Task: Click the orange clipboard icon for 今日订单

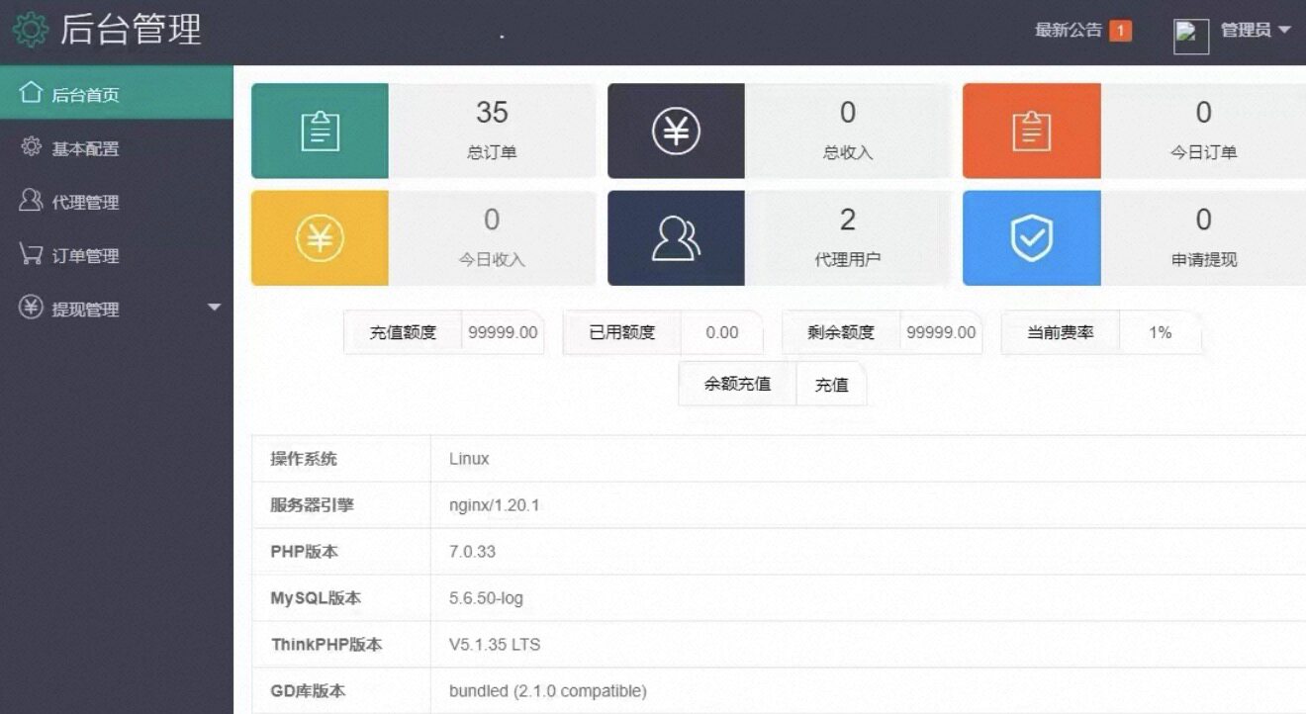Action: coord(1031,131)
